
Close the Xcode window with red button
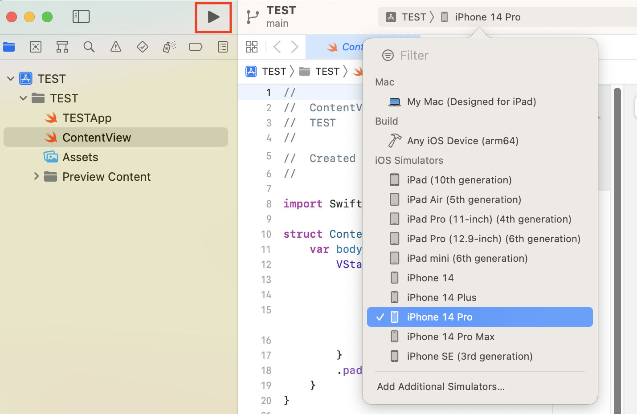click(x=12, y=17)
